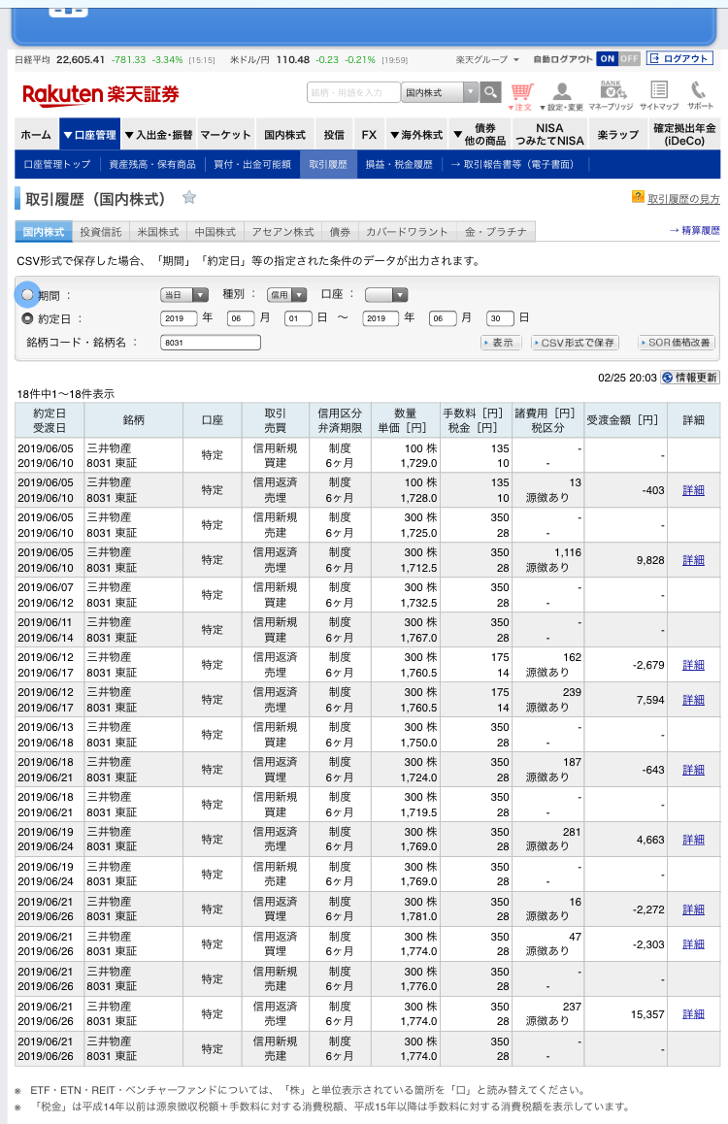Open the 注文 cart icon
Image resolution: width=728 pixels, height=1124 pixels.
pos(521,97)
